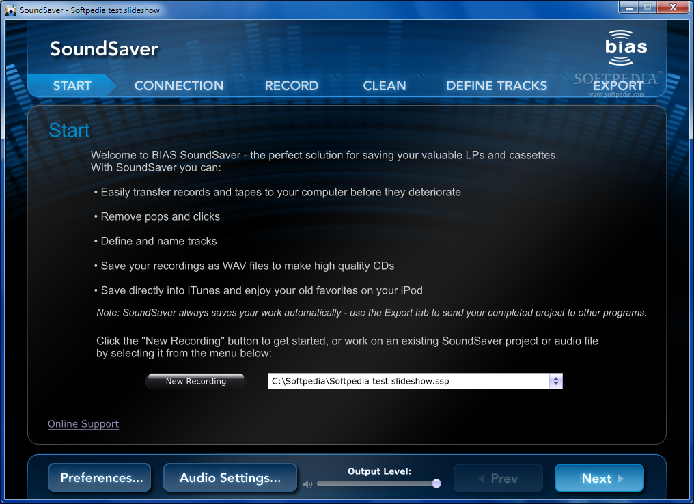Viewport: 694px width, 504px height.
Task: Click the SoundSaver logo text
Action: pos(104,48)
